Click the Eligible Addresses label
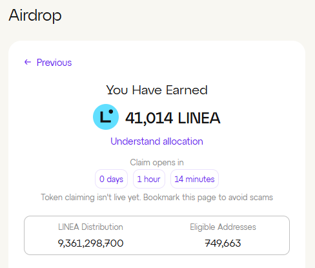This screenshot has height=268, width=315. pyautogui.click(x=223, y=227)
